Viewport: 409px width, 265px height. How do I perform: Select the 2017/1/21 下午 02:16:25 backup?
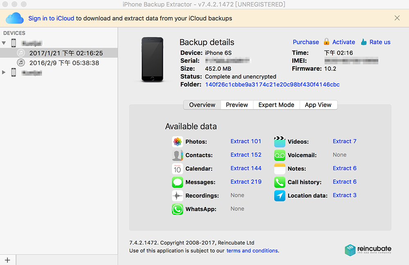click(58, 53)
